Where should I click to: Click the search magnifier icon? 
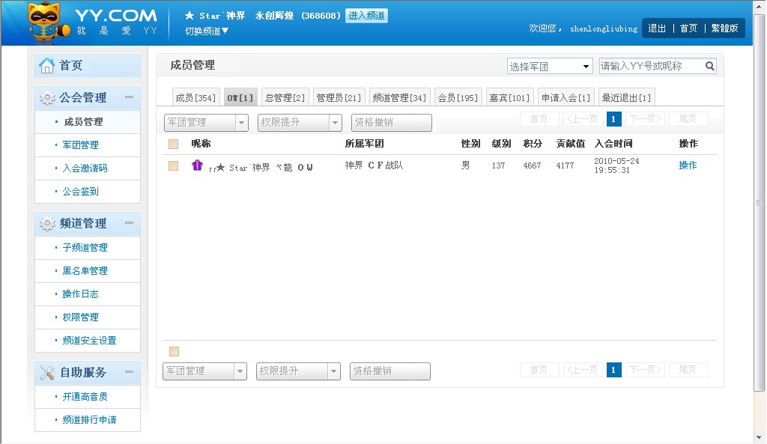coord(710,66)
